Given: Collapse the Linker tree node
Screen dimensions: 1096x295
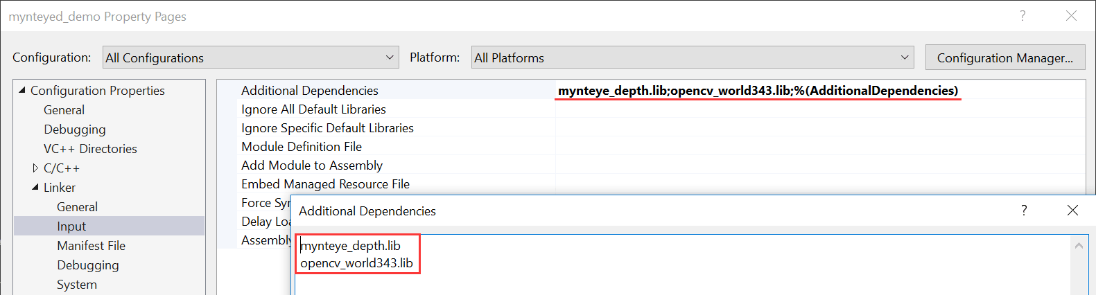Looking at the screenshot, I should click(x=35, y=187).
